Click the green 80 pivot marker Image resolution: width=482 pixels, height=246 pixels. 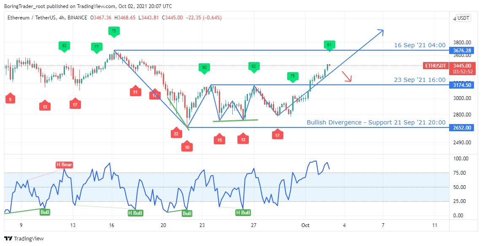[x=204, y=68]
